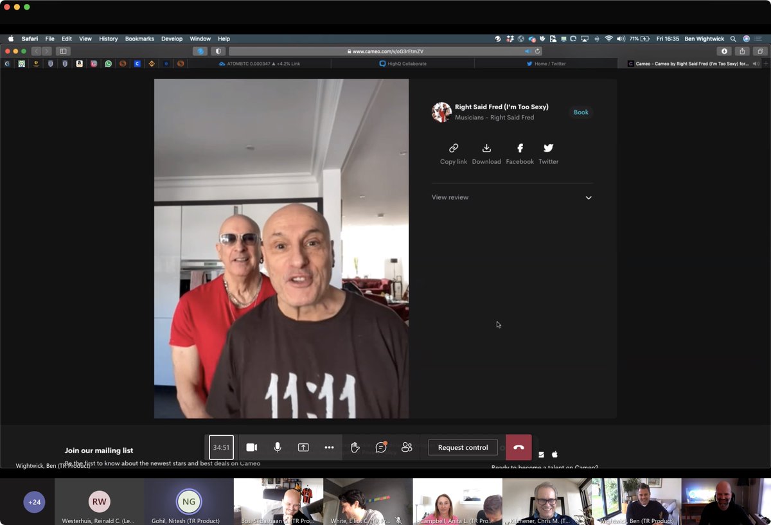Switch to the HighQ Collaborate tab
The width and height of the screenshot is (771, 525).
pyautogui.click(x=403, y=64)
